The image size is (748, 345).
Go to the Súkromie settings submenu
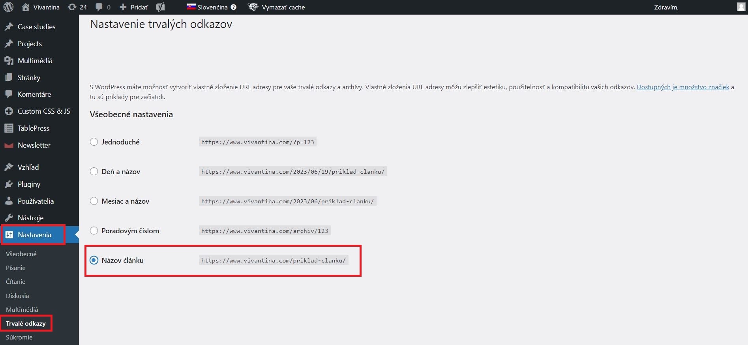[19, 337]
